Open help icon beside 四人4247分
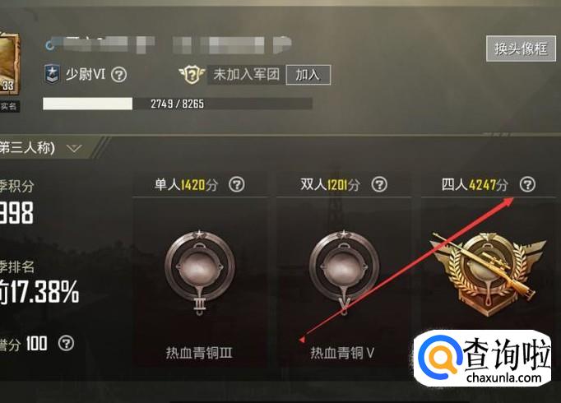The height and width of the screenshot is (403, 561). pyautogui.click(x=527, y=184)
